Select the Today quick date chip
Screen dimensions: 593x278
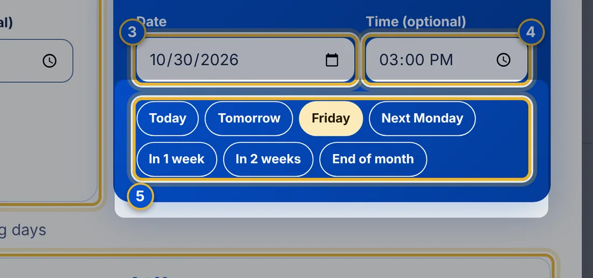pyautogui.click(x=168, y=118)
